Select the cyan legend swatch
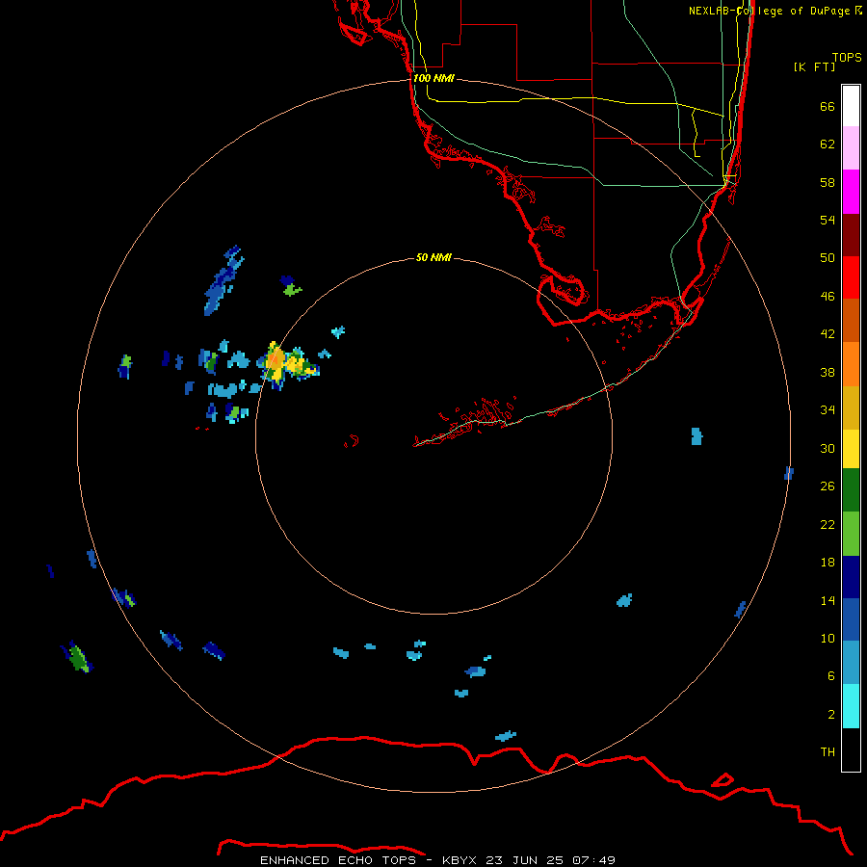 (x=851, y=706)
